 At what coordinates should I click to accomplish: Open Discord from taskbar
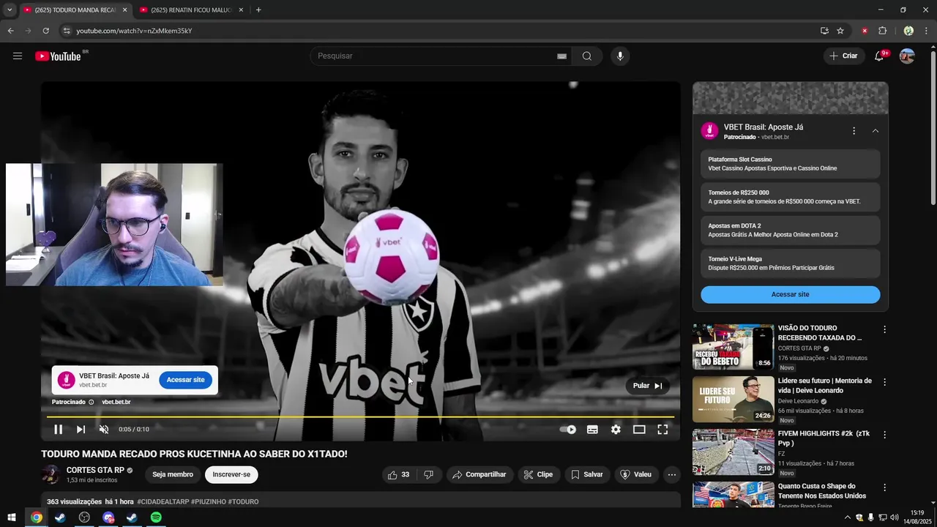click(x=108, y=517)
